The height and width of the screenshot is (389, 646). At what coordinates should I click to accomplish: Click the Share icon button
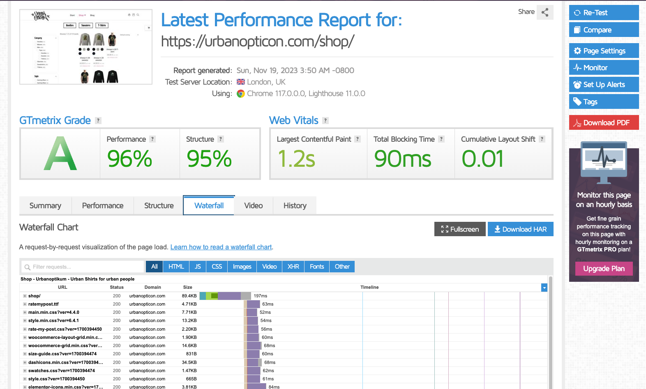(545, 12)
